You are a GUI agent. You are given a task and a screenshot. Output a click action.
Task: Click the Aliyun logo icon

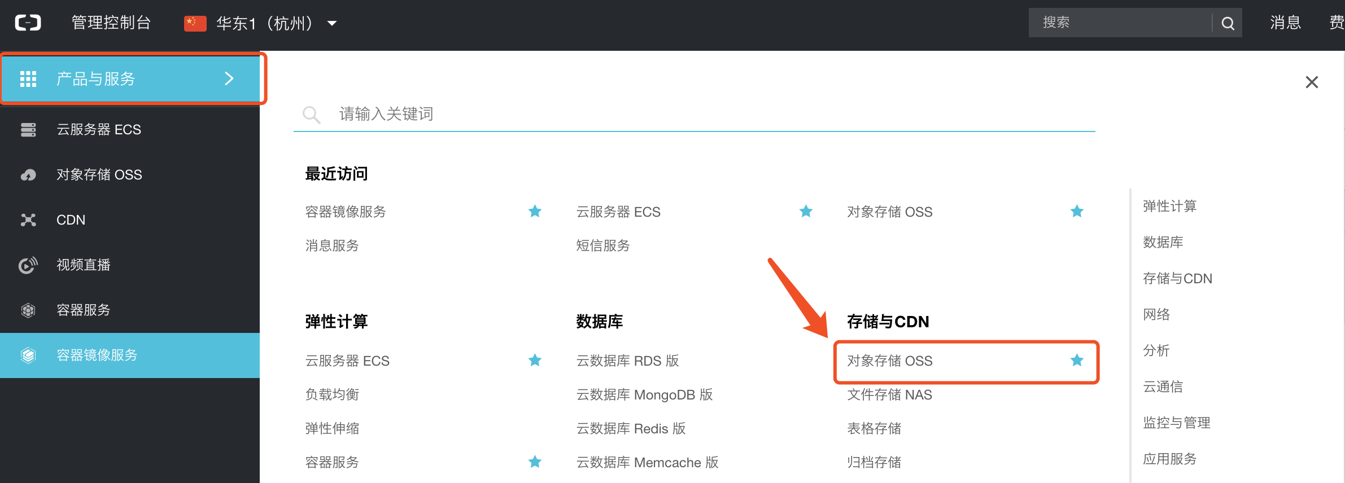pyautogui.click(x=28, y=23)
